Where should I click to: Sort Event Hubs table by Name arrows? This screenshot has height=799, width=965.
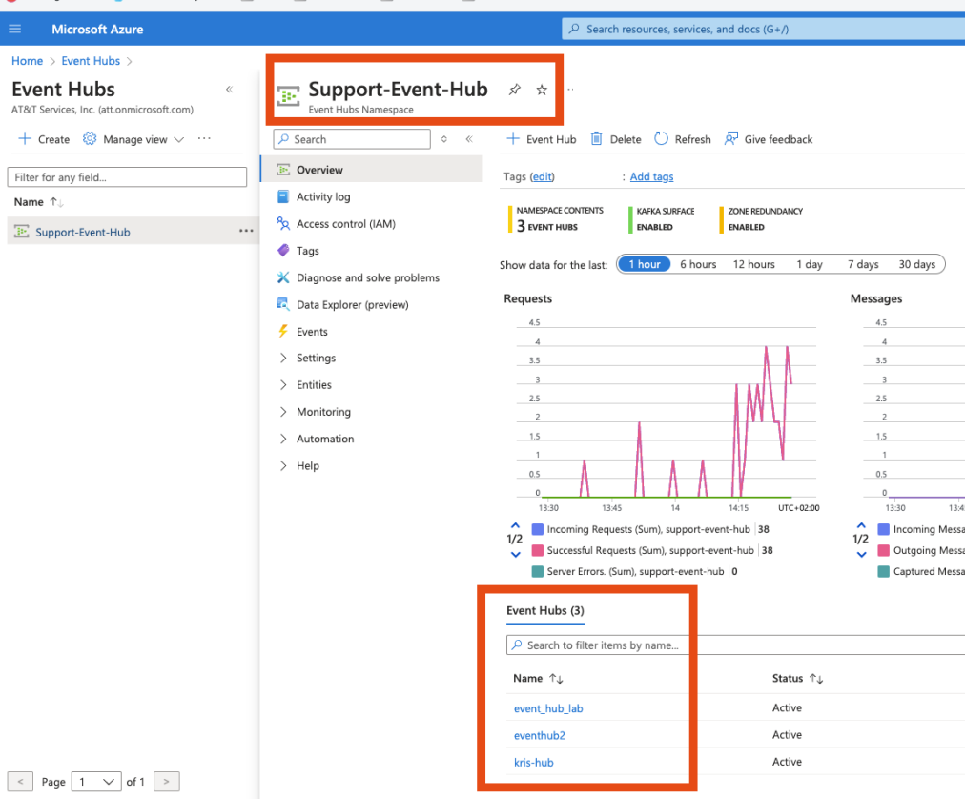click(x=556, y=678)
